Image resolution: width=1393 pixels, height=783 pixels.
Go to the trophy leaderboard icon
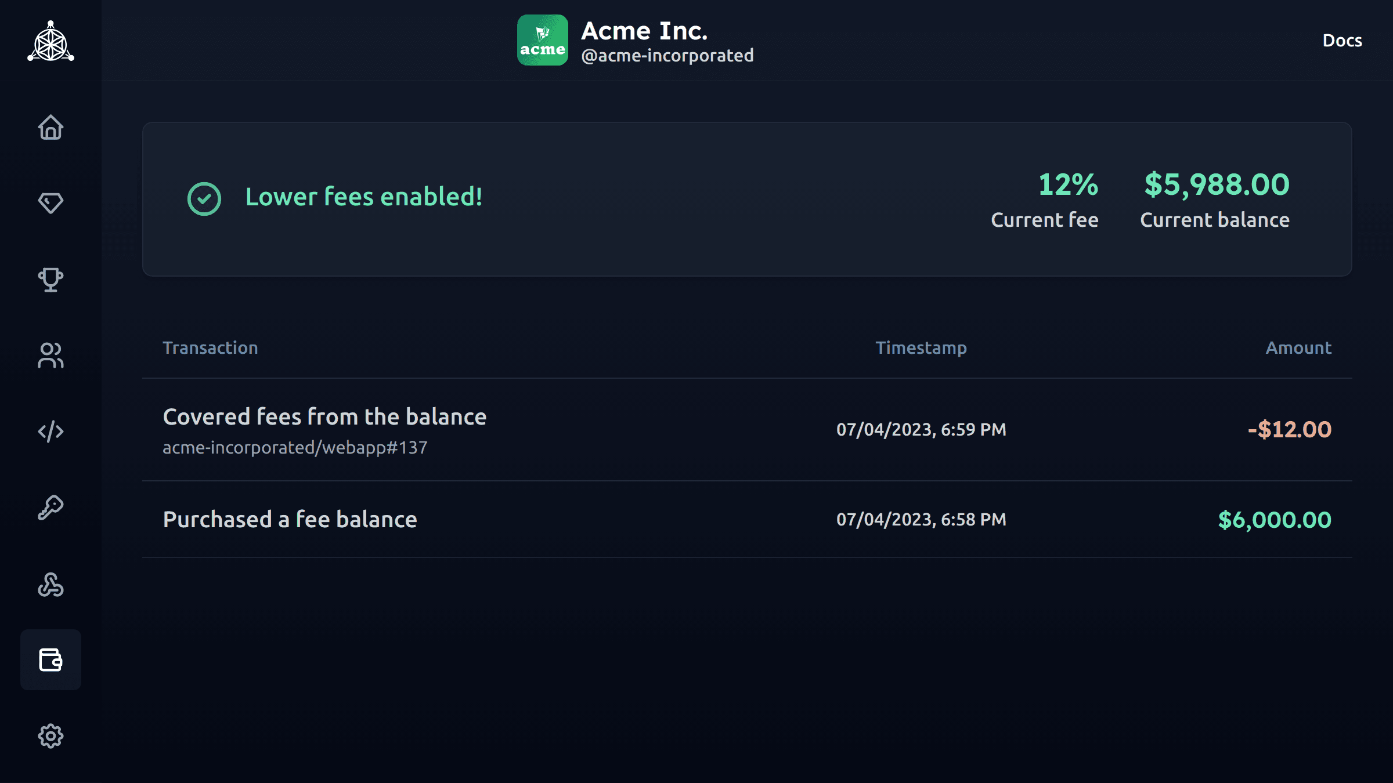pyautogui.click(x=50, y=280)
